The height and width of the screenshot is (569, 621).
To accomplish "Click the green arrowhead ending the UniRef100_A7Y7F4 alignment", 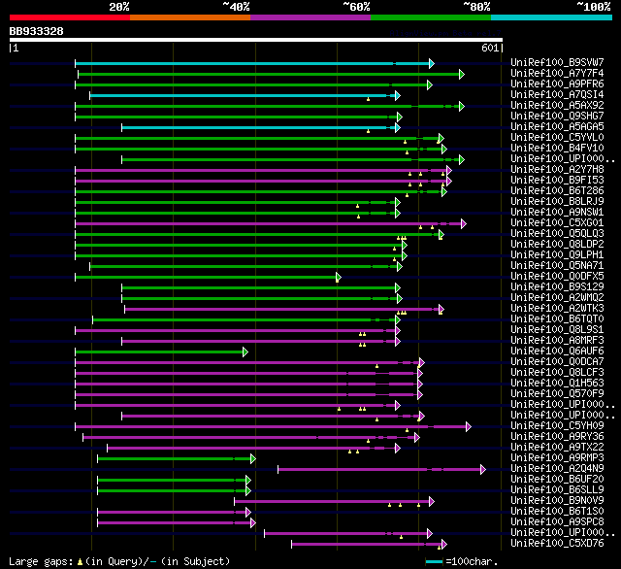I will (462, 74).
